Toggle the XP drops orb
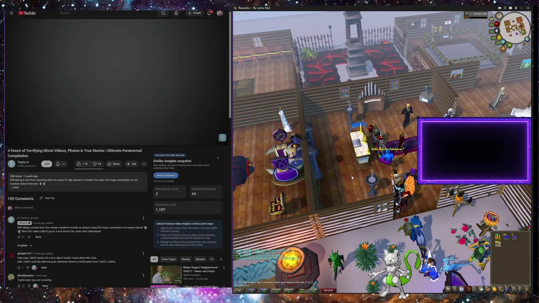Viewport: 539px width, 303px height. click(x=491, y=19)
